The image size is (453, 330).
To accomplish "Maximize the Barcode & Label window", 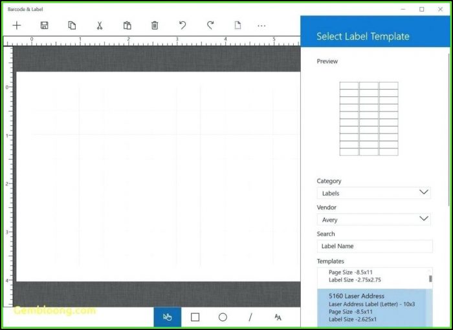I will pyautogui.click(x=422, y=9).
